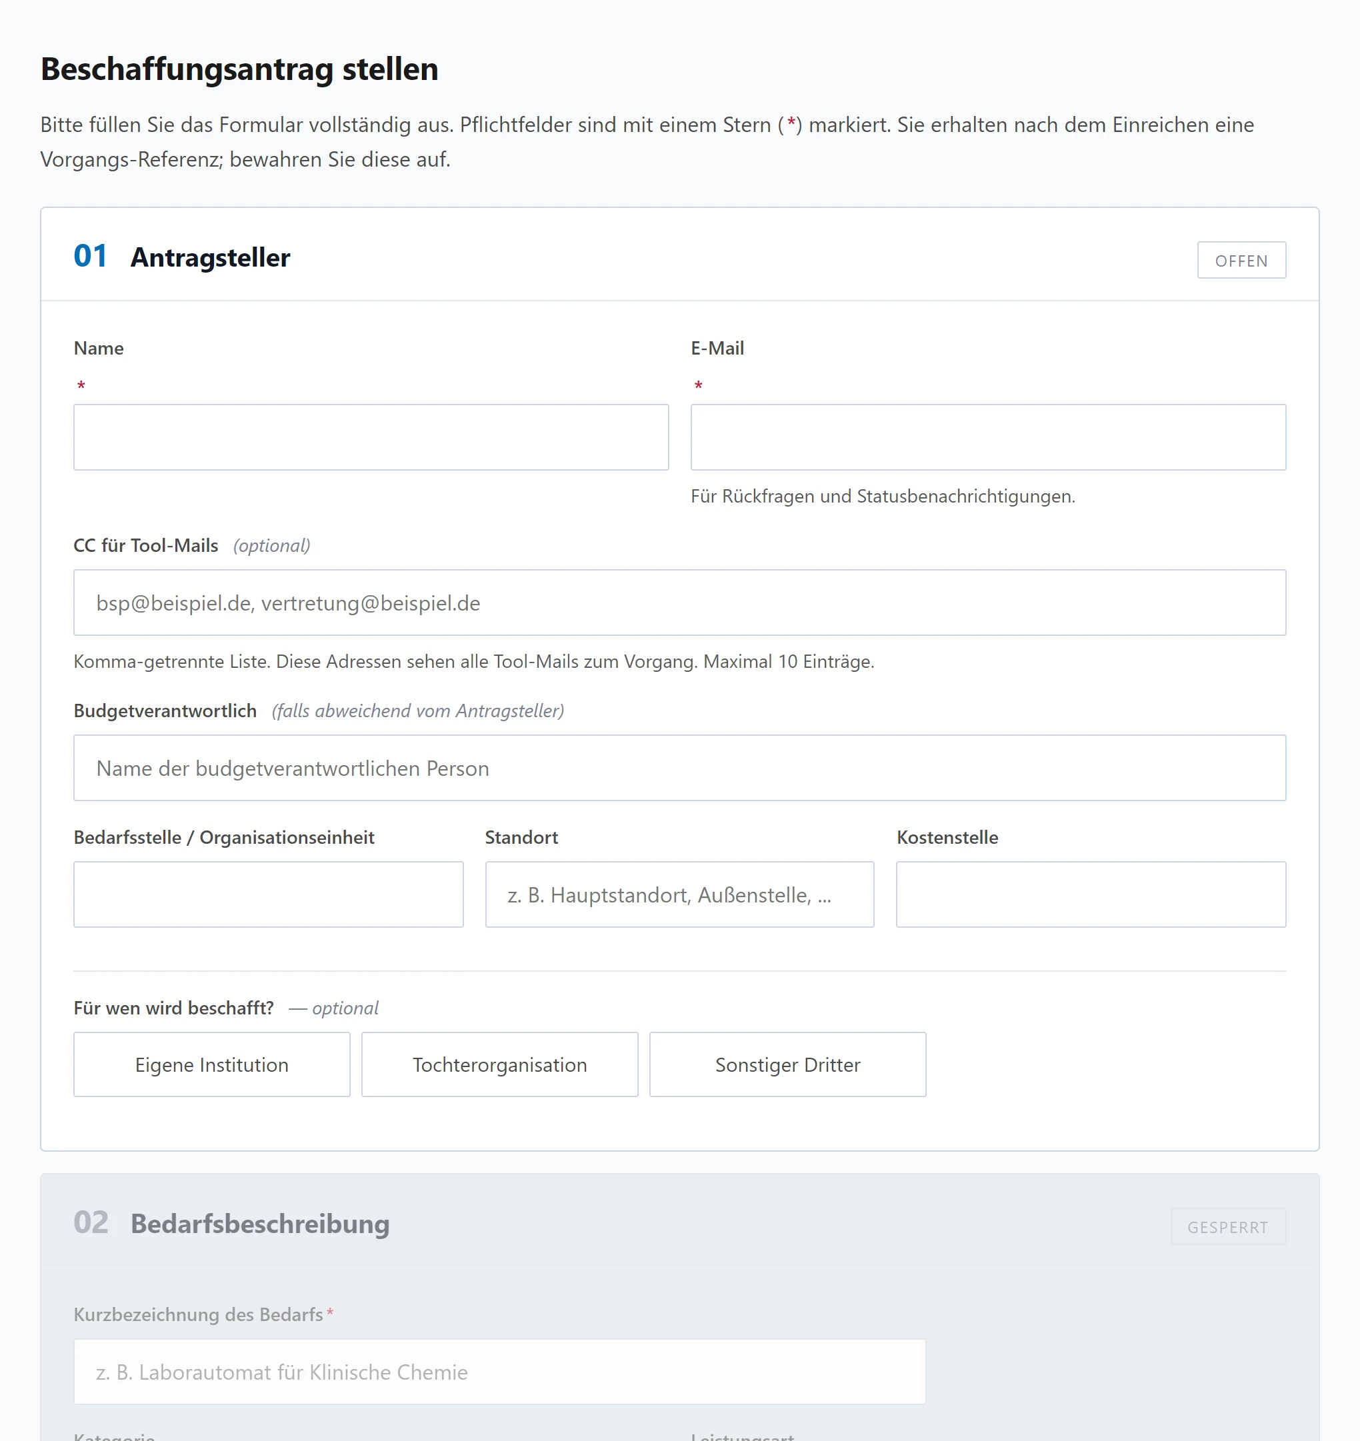Screen dimensions: 1360x1441
Task: Click the Name field label
Action: (99, 348)
